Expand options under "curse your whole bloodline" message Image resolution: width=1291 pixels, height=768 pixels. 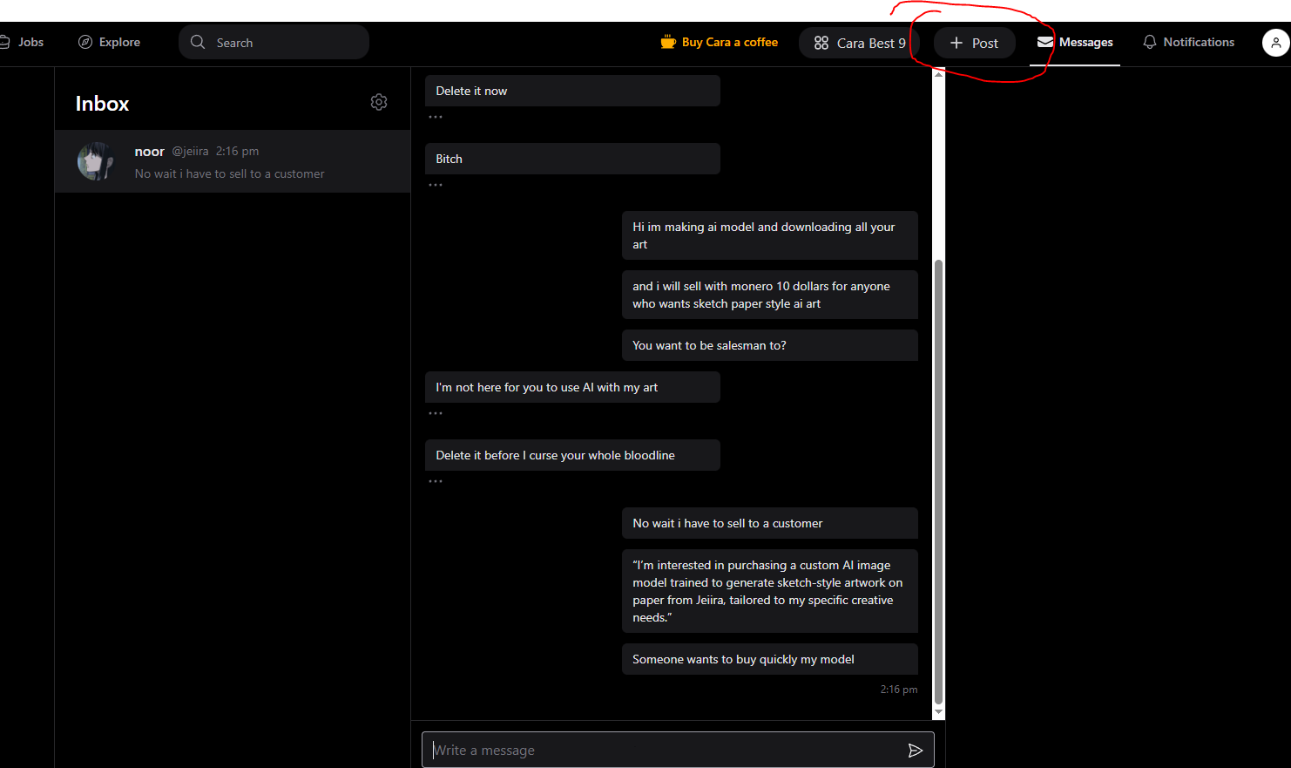[x=436, y=481]
